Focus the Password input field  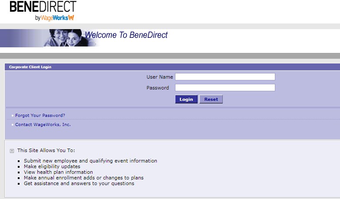[225, 87]
